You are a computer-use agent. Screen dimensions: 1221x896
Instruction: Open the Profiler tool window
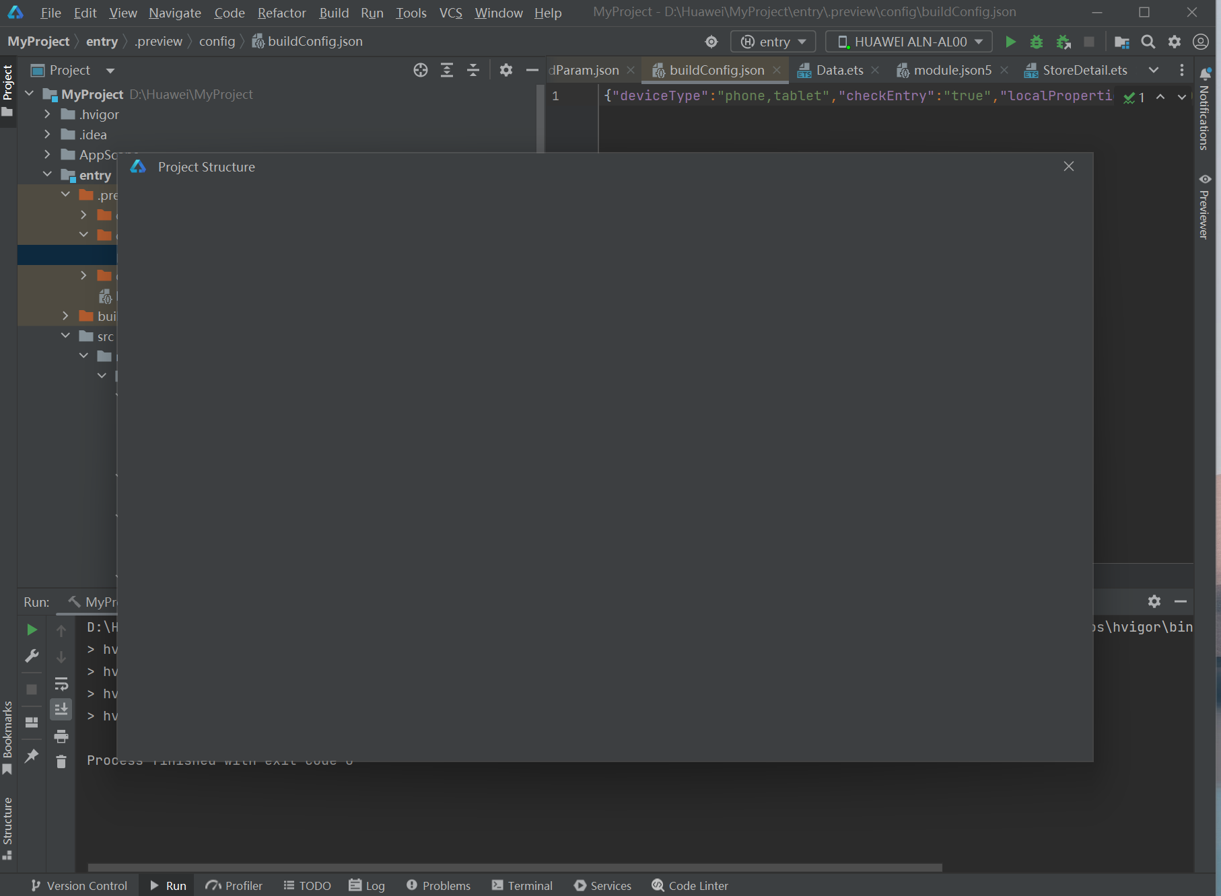coord(234,885)
